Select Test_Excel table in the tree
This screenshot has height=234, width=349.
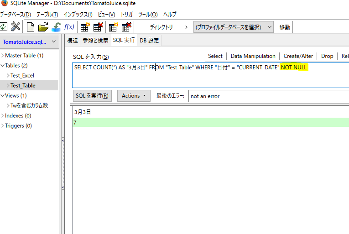pos(22,75)
